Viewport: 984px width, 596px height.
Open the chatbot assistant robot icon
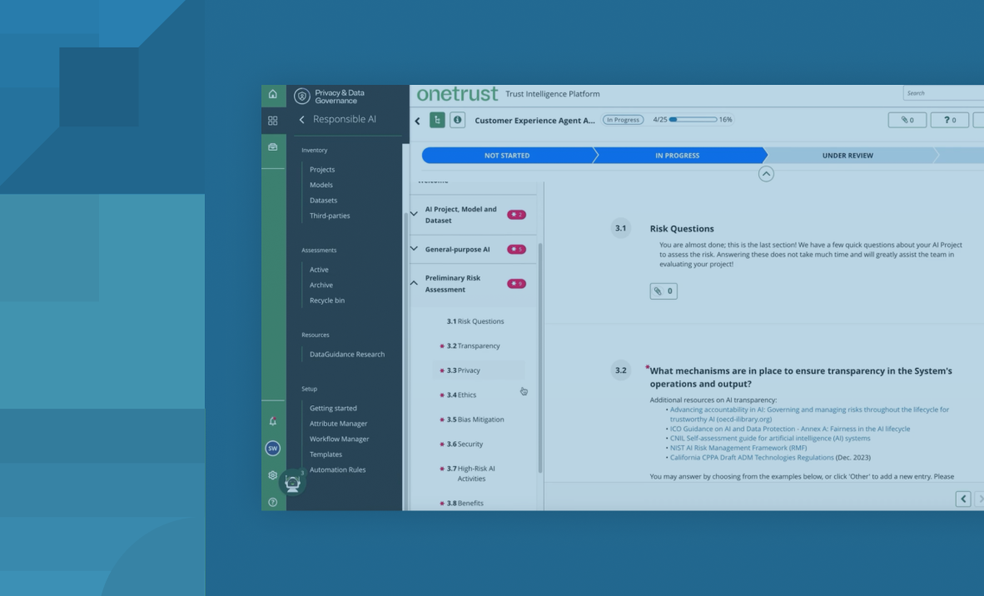[x=292, y=483]
